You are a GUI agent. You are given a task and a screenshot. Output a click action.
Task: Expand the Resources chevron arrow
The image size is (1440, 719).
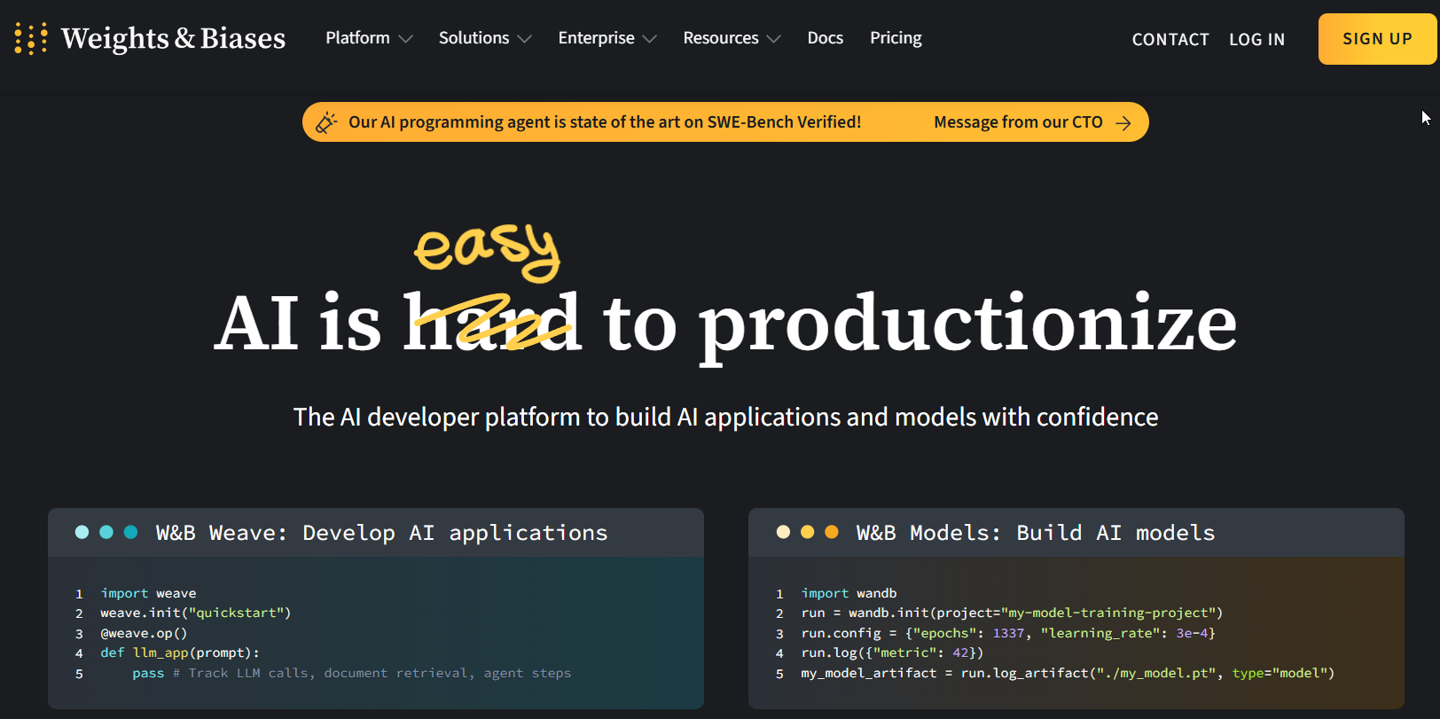click(774, 39)
